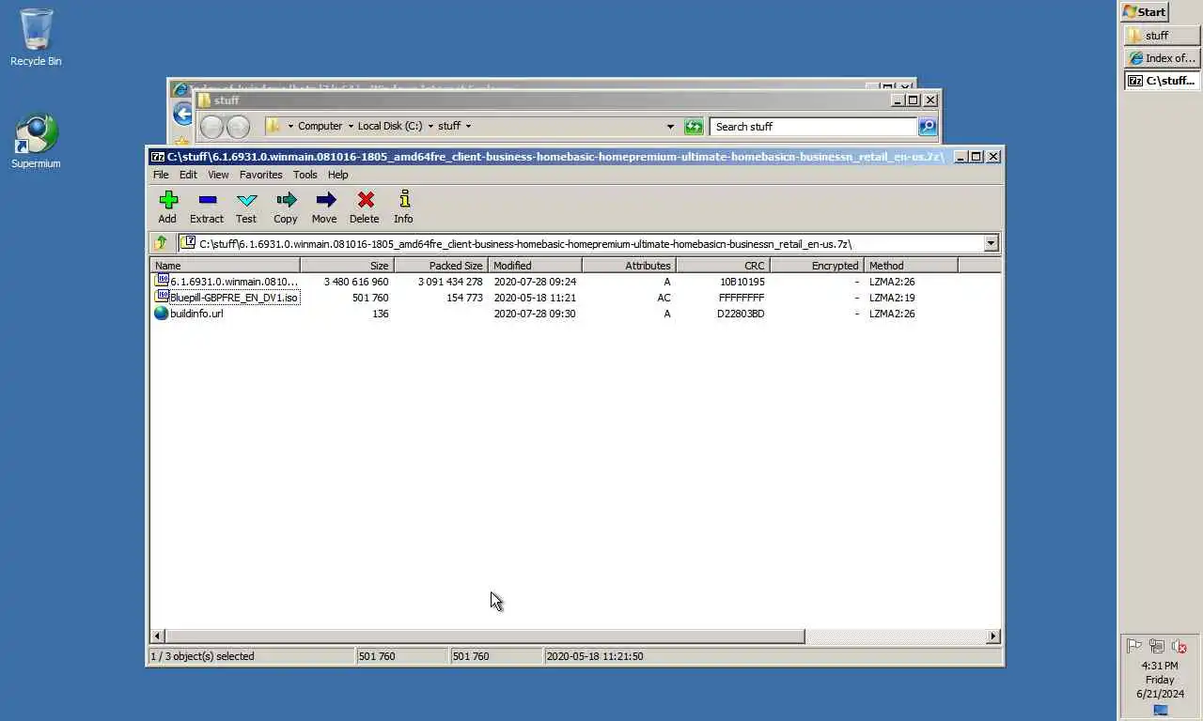1203x721 pixels.
Task: Switch to the C:\stuff... 7-Zip taskbar button
Action: (x=1163, y=81)
